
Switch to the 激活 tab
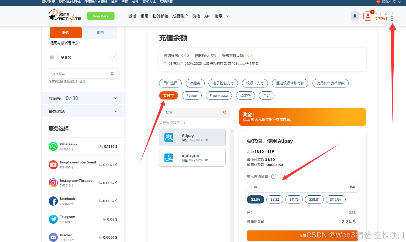[66, 33]
